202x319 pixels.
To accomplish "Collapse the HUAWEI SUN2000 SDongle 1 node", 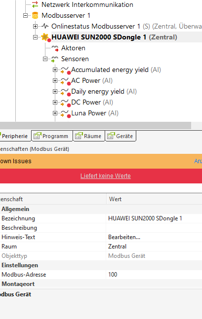I will tap(35, 37).
